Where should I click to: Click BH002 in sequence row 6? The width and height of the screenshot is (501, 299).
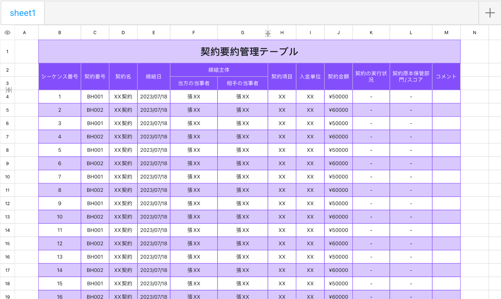coord(95,163)
